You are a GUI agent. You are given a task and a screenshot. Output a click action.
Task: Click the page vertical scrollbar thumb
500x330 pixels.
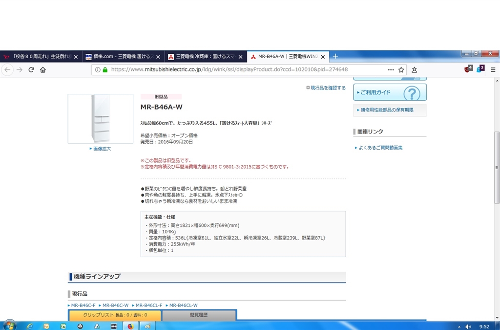tap(497, 167)
